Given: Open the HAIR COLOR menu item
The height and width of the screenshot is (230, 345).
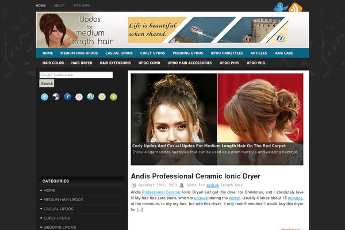Looking at the screenshot, I should 53,63.
